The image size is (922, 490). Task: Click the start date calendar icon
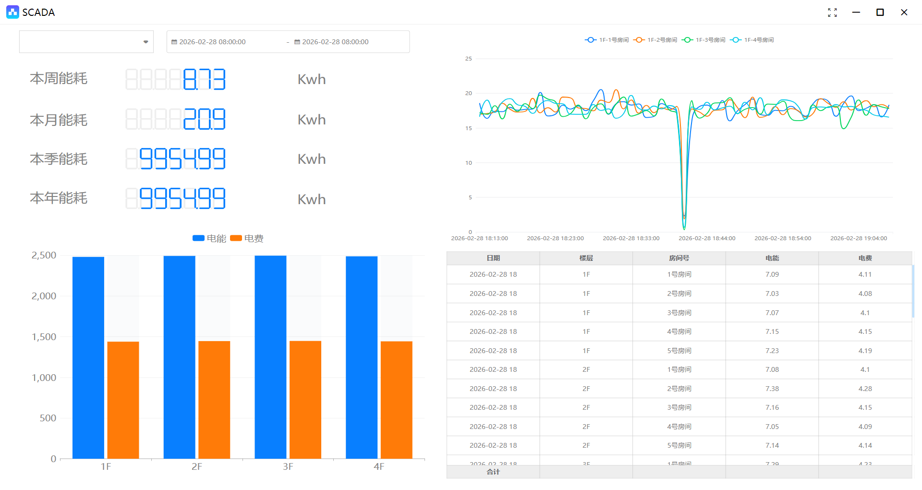point(174,42)
